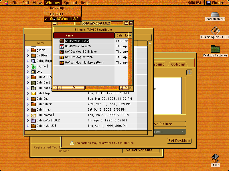Click the Gold Chip folder icon
Screen dimensions: 229x171
tap(33, 93)
